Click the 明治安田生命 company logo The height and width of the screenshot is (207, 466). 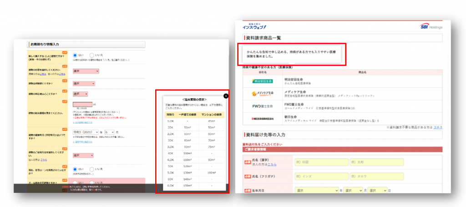(263, 81)
